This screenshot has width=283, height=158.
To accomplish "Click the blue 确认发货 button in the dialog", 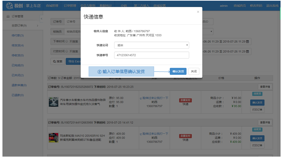I will pos(178,71).
